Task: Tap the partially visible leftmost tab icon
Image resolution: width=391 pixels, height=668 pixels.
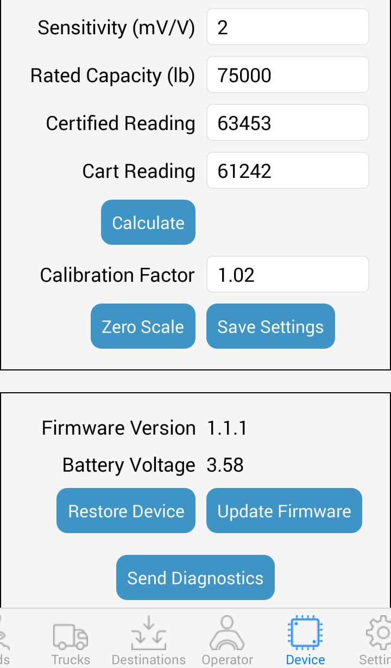Action: point(4,633)
